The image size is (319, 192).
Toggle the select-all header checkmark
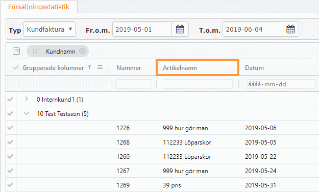pyautogui.click(x=15, y=67)
